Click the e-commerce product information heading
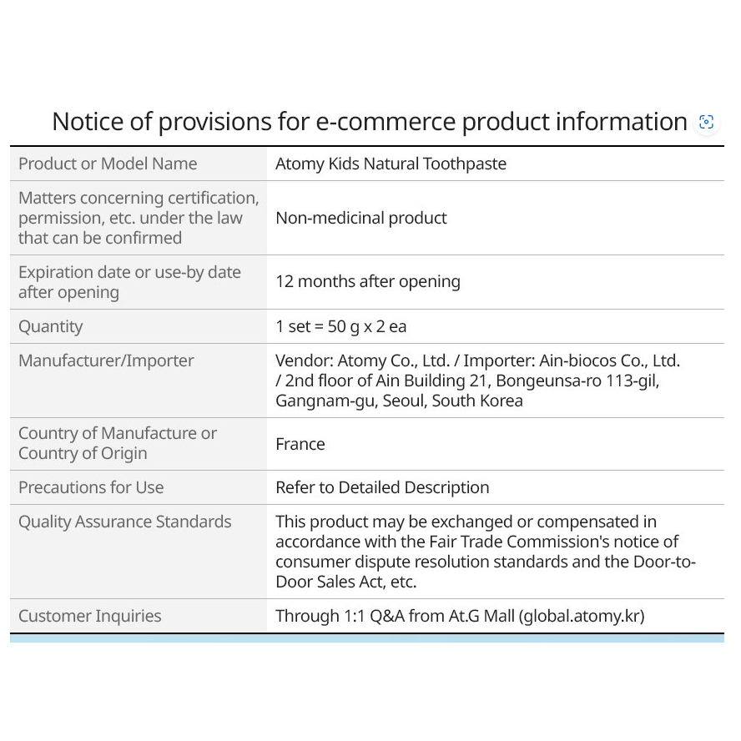The height and width of the screenshot is (741, 741). (369, 122)
